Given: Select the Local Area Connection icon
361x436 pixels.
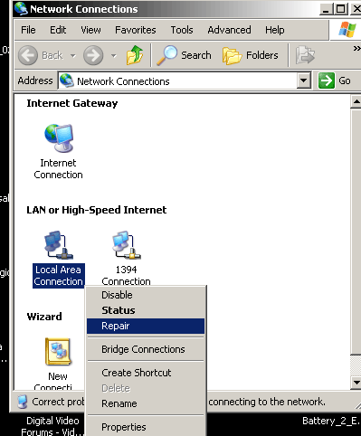Looking at the screenshot, I should tap(58, 245).
